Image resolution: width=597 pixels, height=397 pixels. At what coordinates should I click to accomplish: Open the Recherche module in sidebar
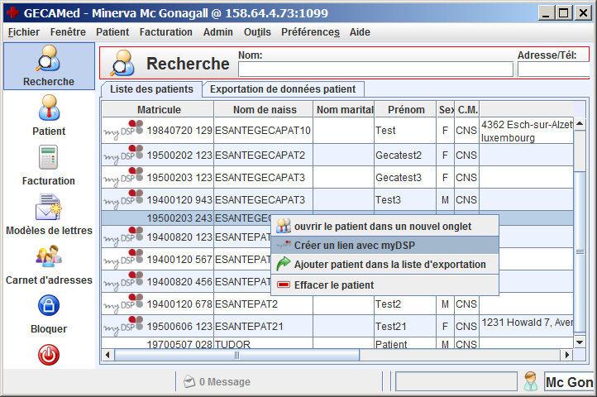[48, 66]
